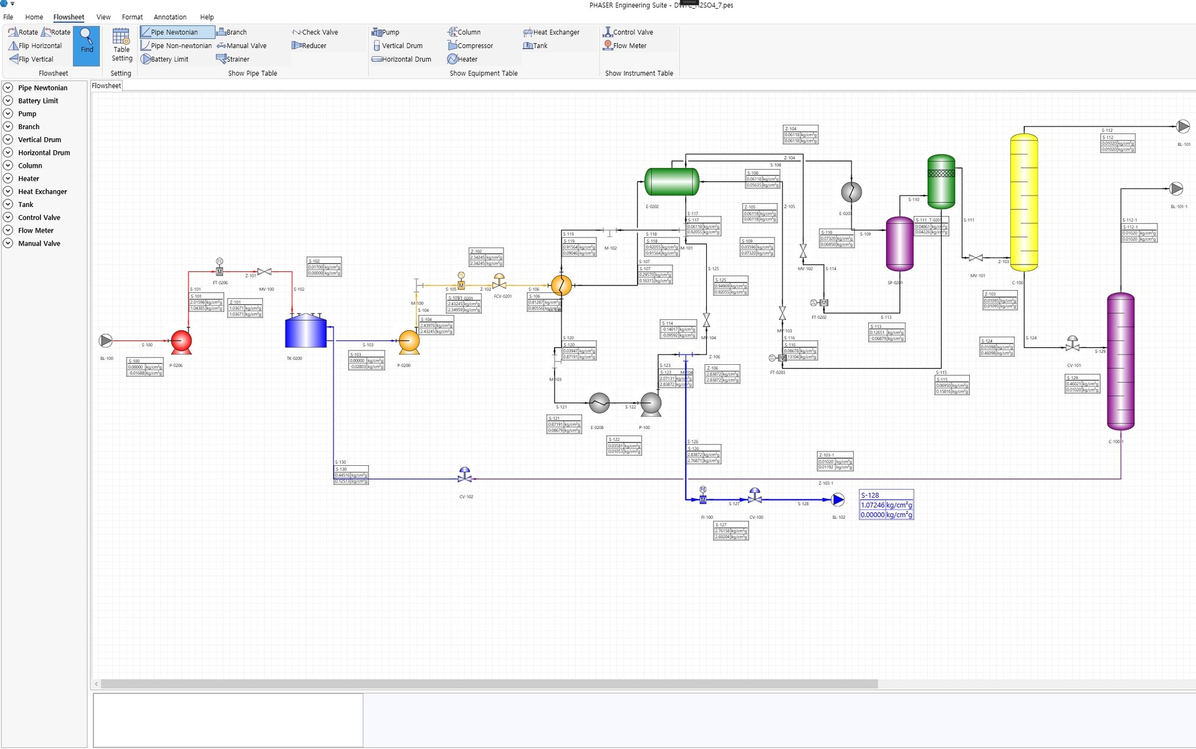Choose the Control Valve ribbon tool
The width and height of the screenshot is (1196, 749).
click(628, 32)
